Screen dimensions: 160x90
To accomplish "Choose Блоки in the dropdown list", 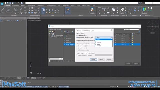I will (104, 44).
